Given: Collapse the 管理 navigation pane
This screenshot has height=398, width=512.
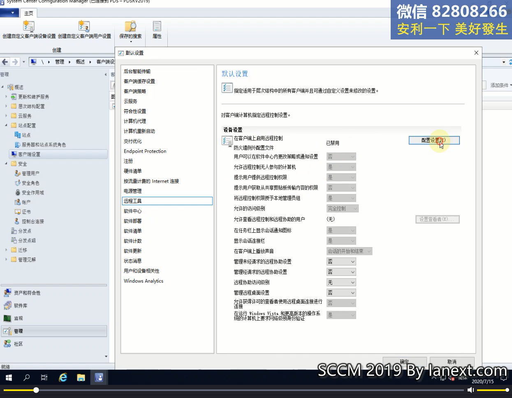Looking at the screenshot, I should [x=106, y=74].
